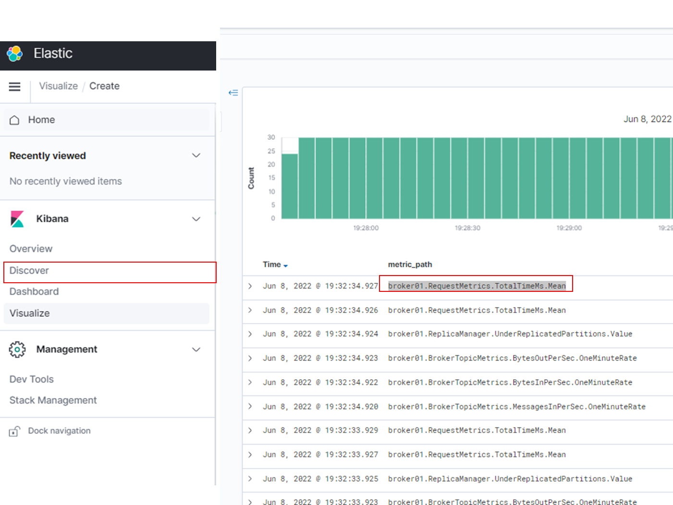
Task: Click the Management gear icon
Action: [x=17, y=349]
